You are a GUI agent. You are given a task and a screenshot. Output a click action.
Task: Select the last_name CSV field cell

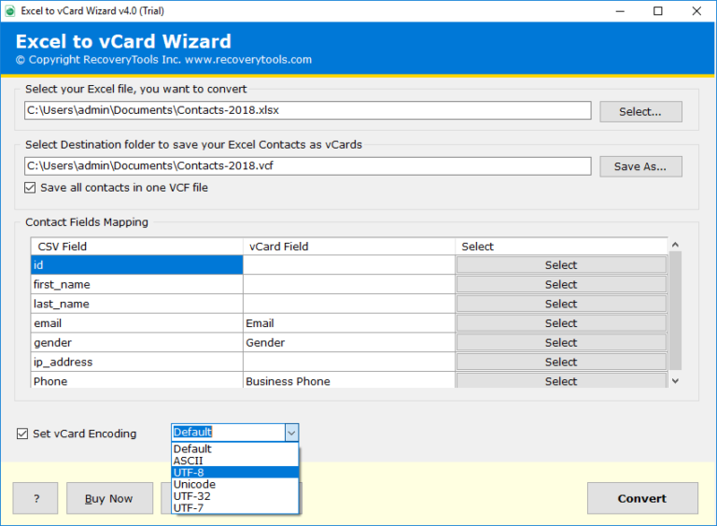(136, 304)
